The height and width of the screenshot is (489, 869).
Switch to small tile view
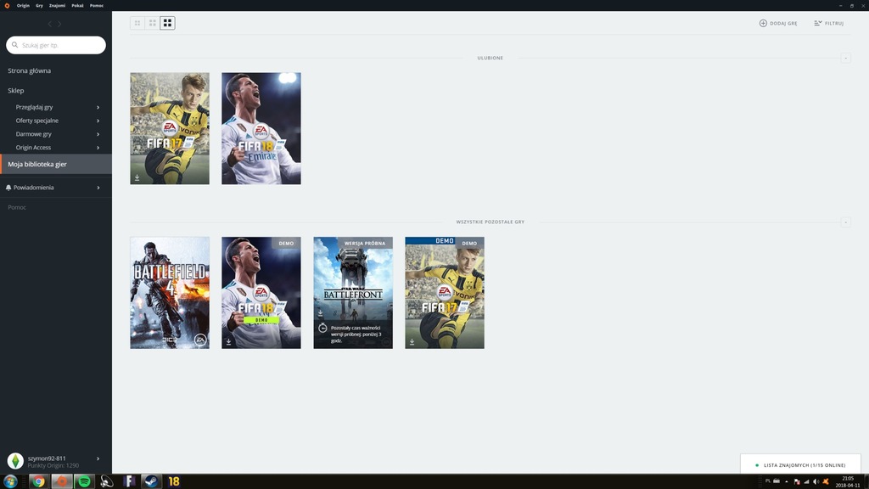[137, 23]
